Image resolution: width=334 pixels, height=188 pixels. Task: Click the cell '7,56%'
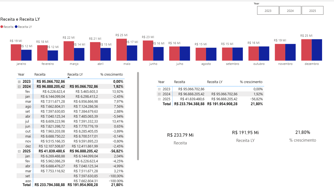[119, 106]
